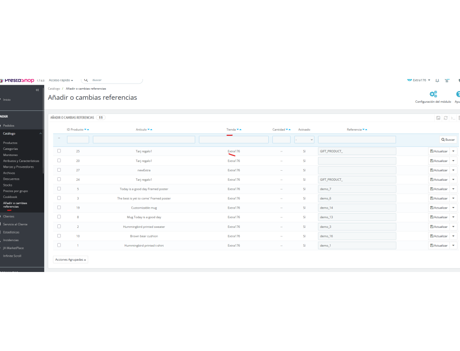Check Customizable mug row checkbox
The height and width of the screenshot is (351, 460).
point(59,208)
